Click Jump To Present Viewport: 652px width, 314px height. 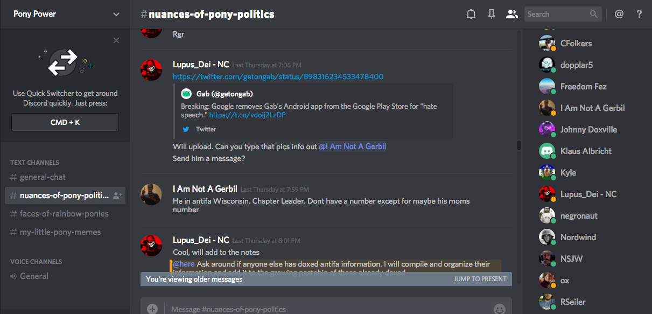(x=480, y=279)
